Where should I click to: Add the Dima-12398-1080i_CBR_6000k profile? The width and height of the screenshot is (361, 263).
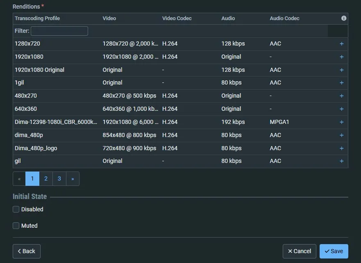(341, 122)
